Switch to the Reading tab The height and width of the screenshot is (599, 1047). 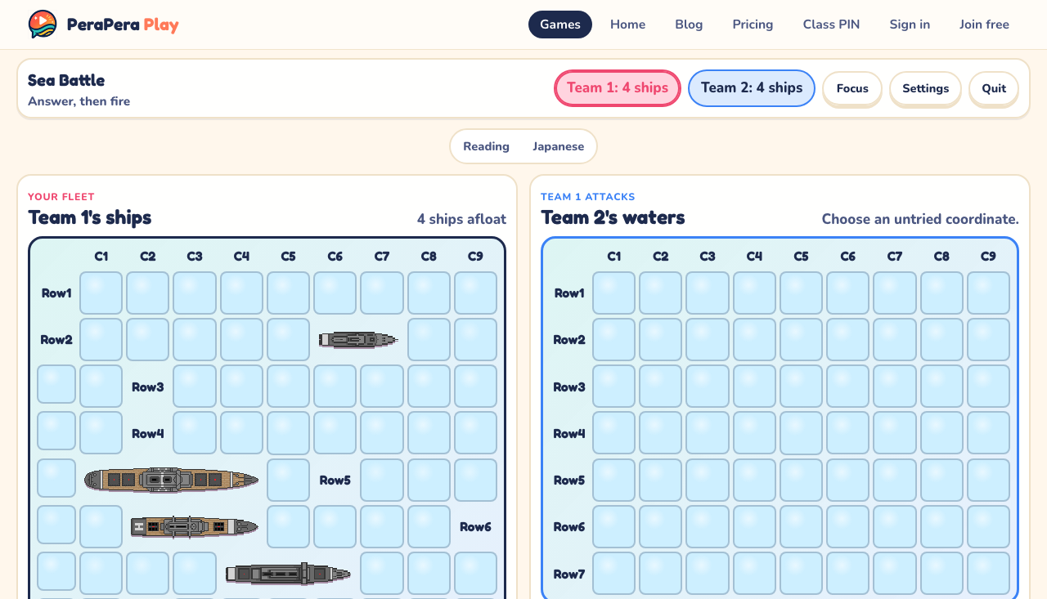tap(486, 146)
